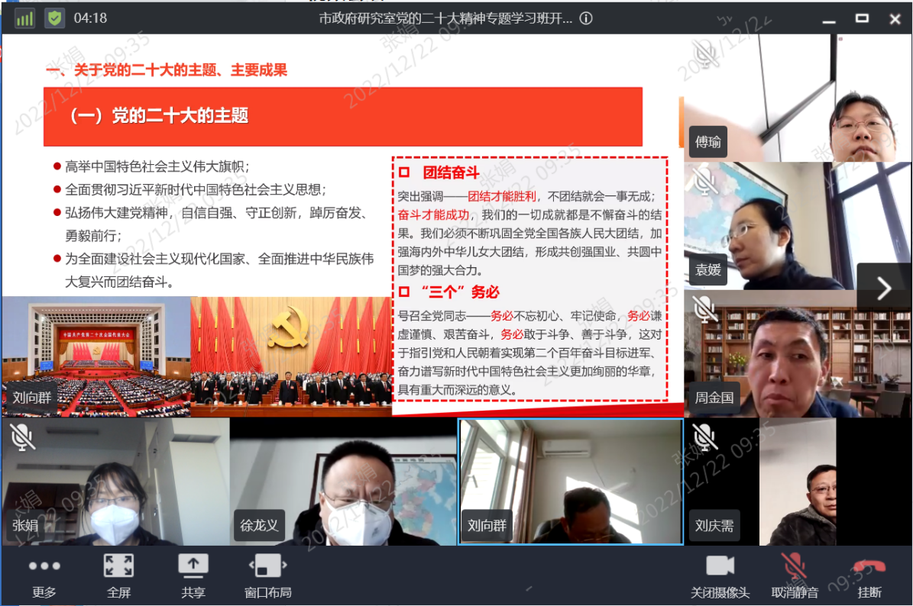Show next participants with the right chevron
Screen dimensions: 913x606
[884, 288]
